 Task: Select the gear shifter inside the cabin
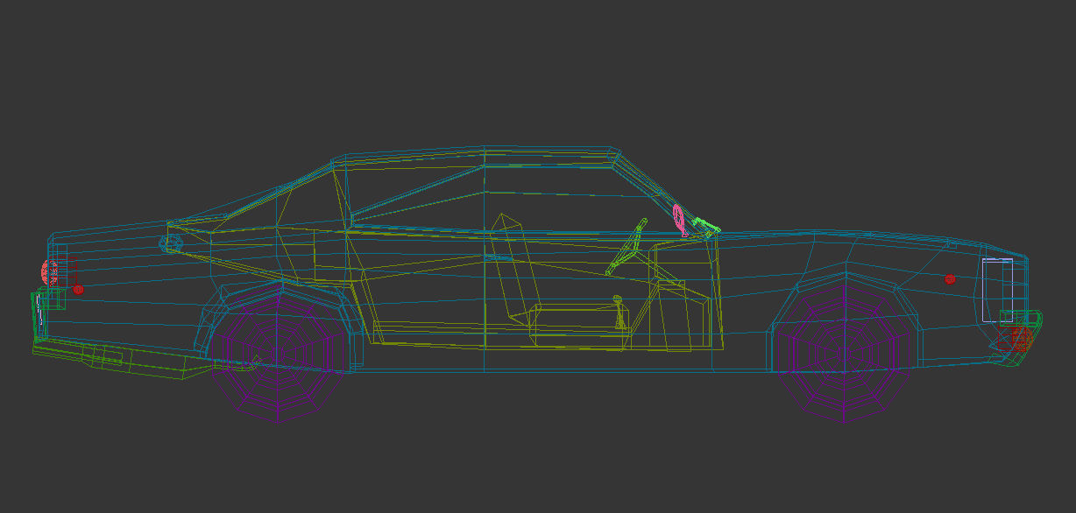(619, 313)
